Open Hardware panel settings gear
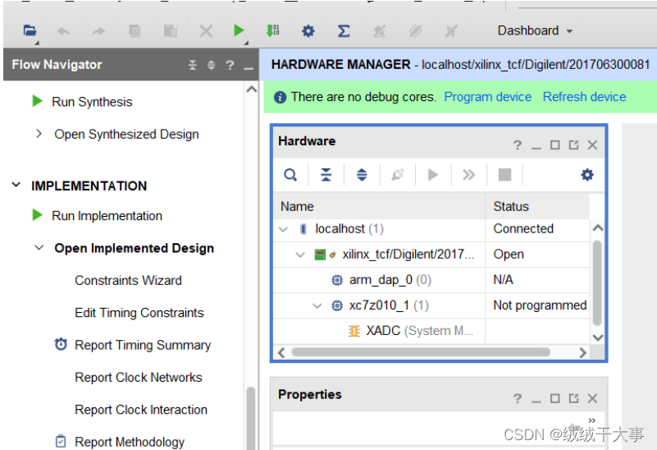 pos(587,174)
